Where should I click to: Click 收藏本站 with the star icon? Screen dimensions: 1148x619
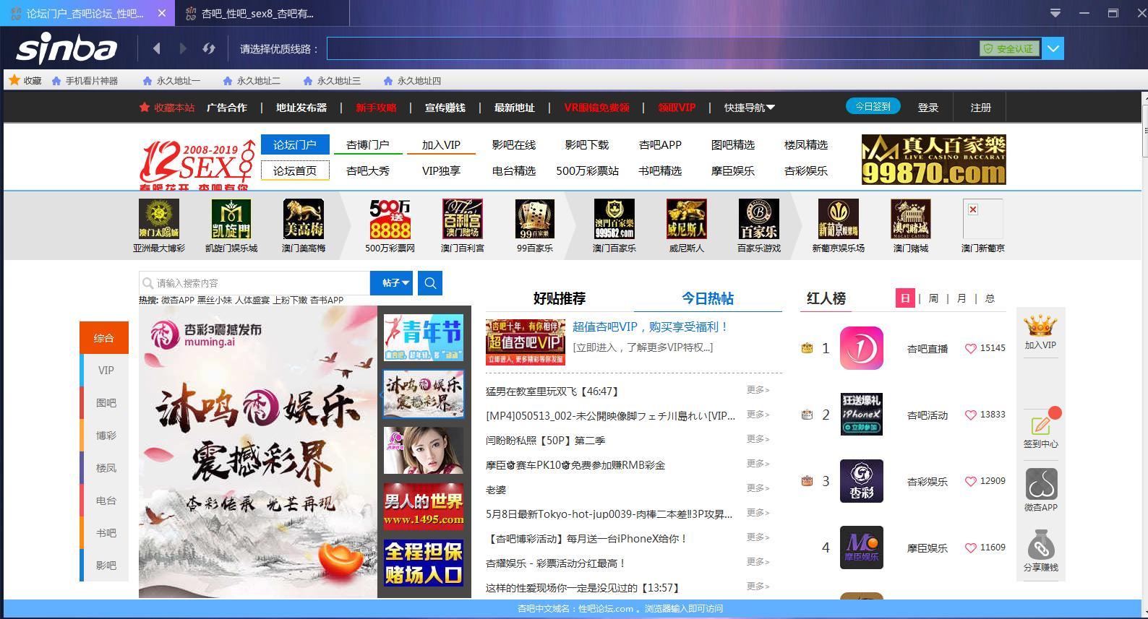(x=167, y=108)
